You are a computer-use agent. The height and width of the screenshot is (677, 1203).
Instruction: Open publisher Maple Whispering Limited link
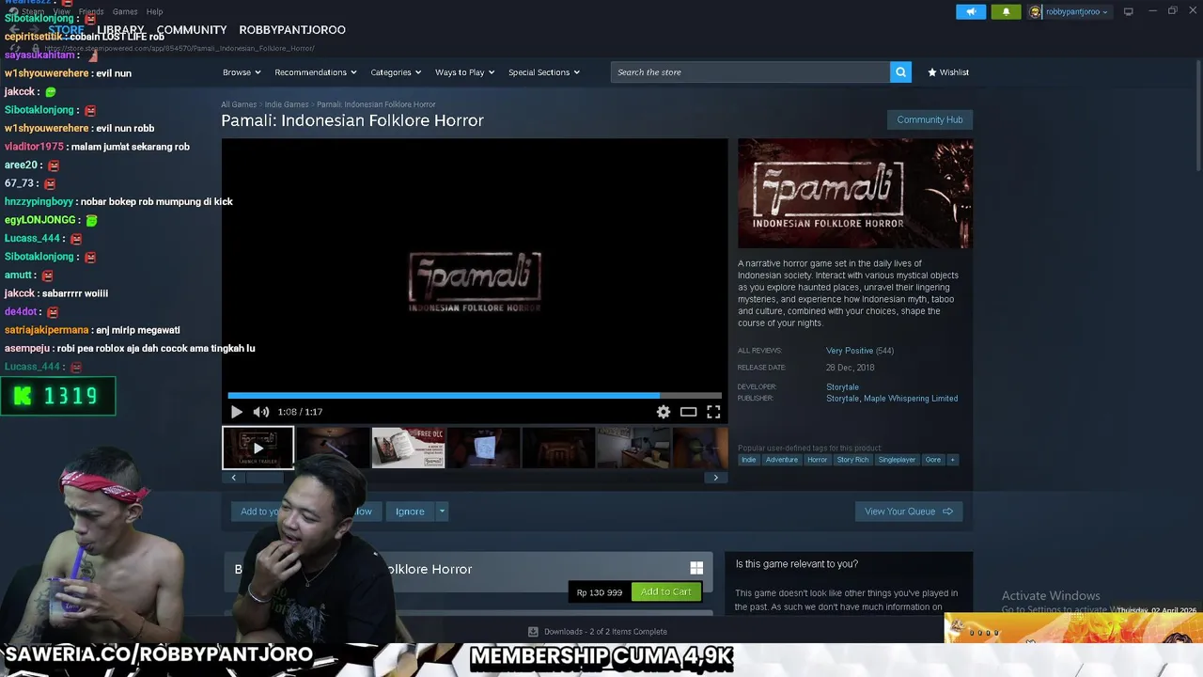[911, 399]
